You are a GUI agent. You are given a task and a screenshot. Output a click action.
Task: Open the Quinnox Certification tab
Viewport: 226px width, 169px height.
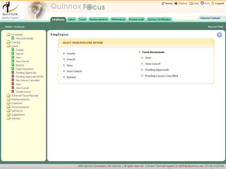pyautogui.click(x=159, y=19)
